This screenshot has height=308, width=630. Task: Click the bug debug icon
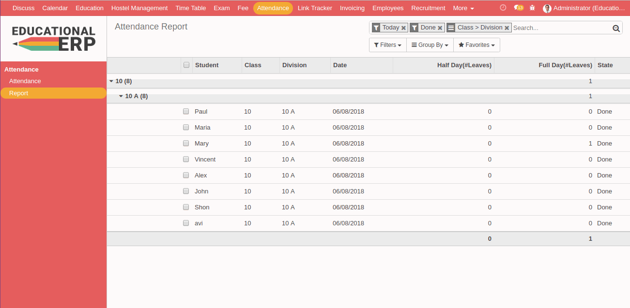click(x=533, y=8)
